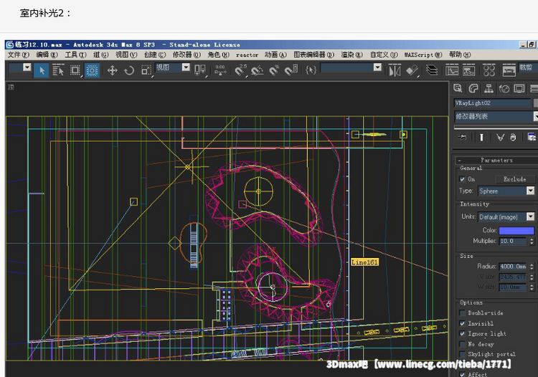Click the Exclude button

[514, 179]
